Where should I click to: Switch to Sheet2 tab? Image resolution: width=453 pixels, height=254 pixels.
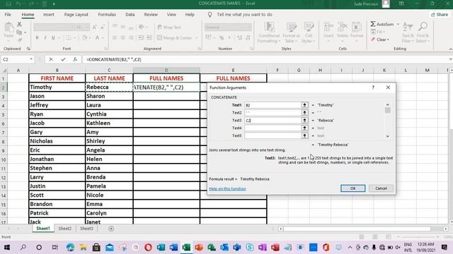click(x=64, y=229)
